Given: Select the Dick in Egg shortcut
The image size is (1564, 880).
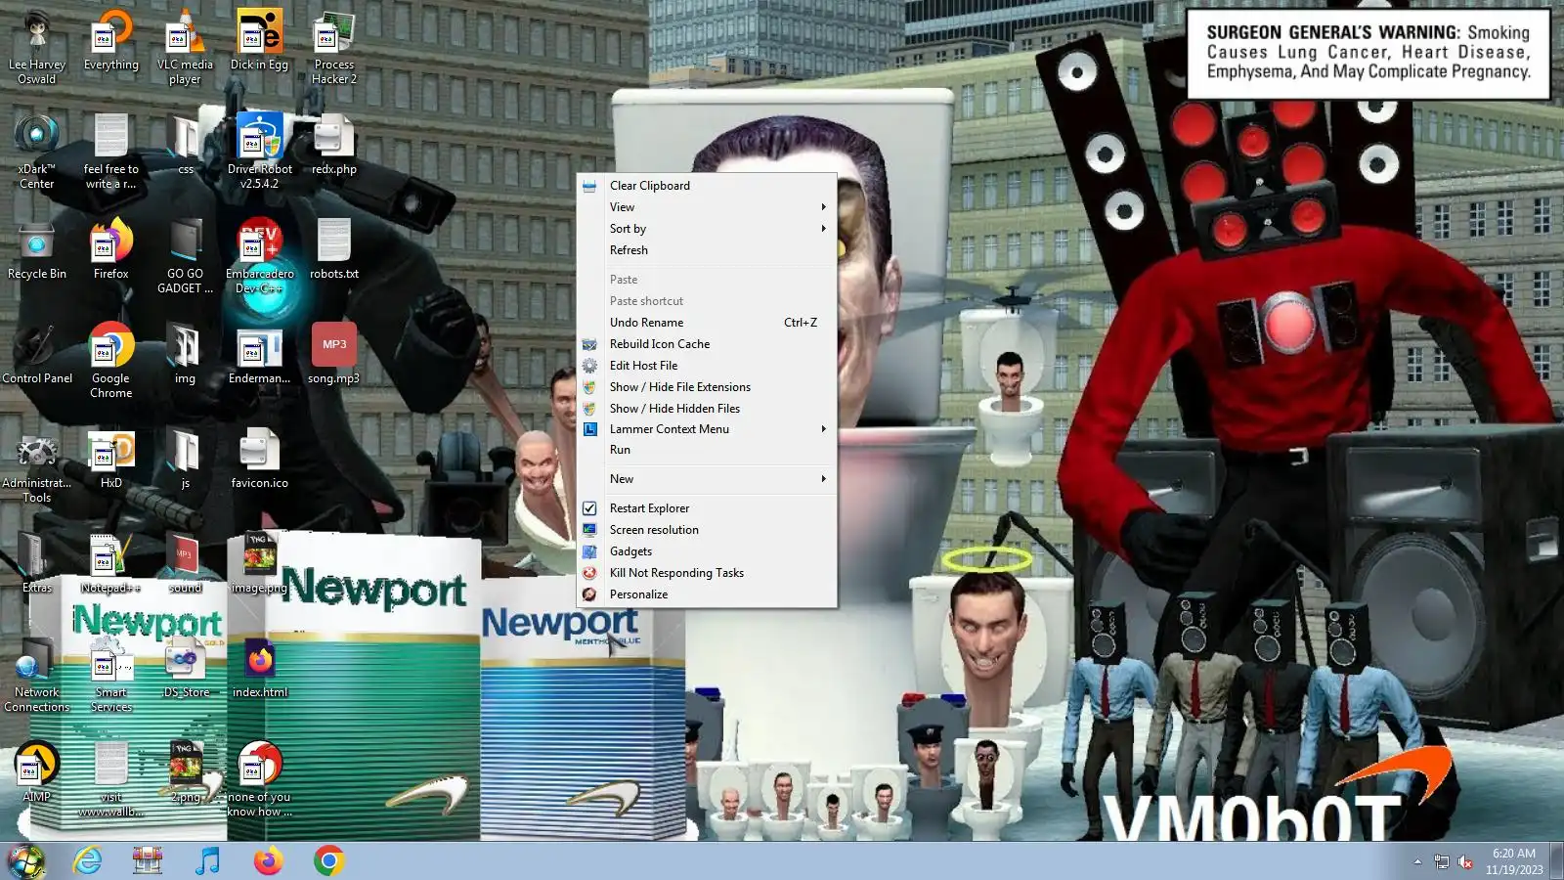Looking at the screenshot, I should (259, 41).
